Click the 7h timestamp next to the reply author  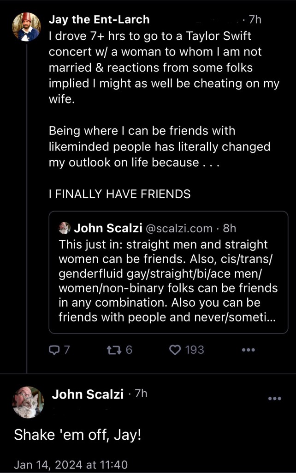pyautogui.click(x=140, y=394)
